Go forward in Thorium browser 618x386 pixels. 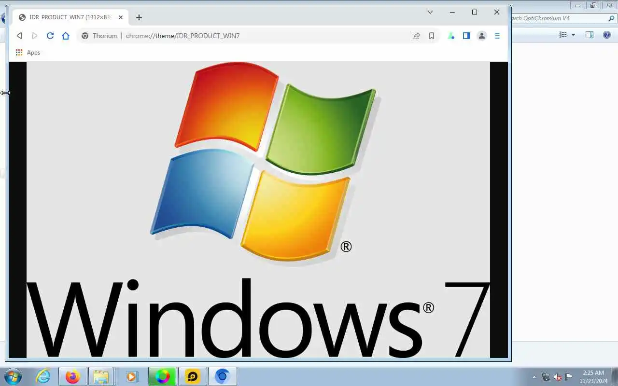tap(35, 36)
